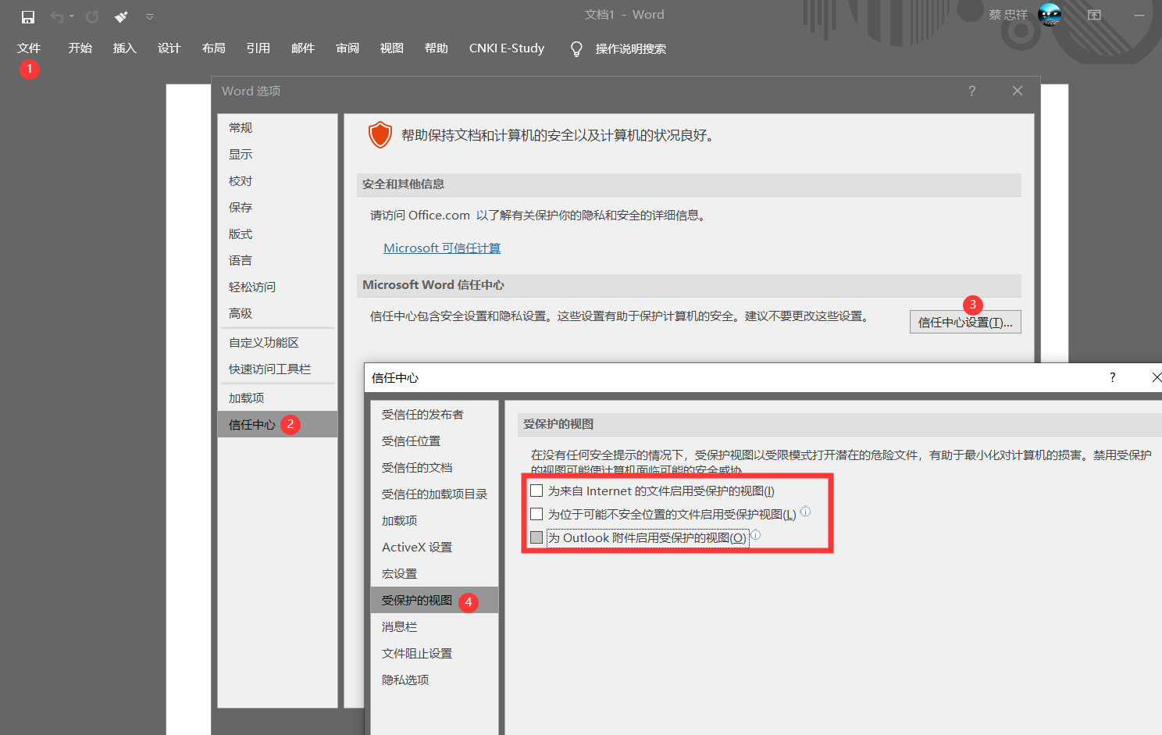
Task: Click the user account avatar picture
Action: coord(1050,15)
